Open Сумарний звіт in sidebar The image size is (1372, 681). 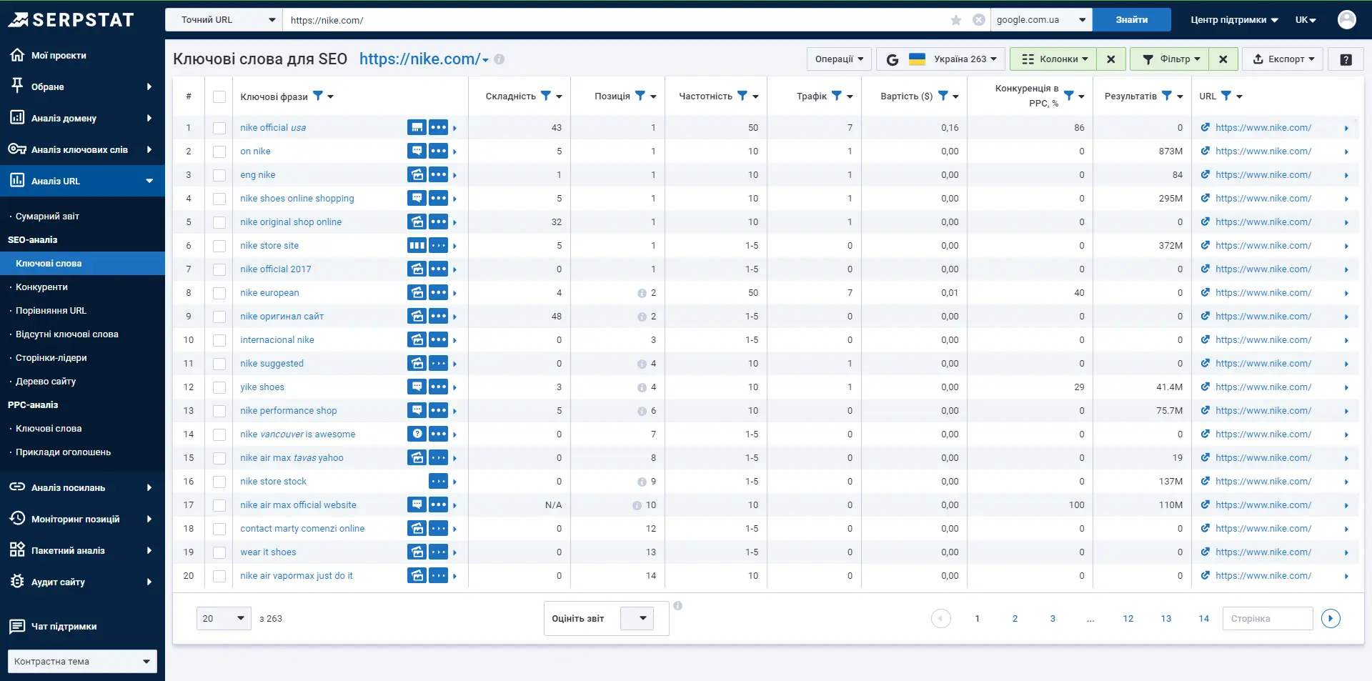47,216
